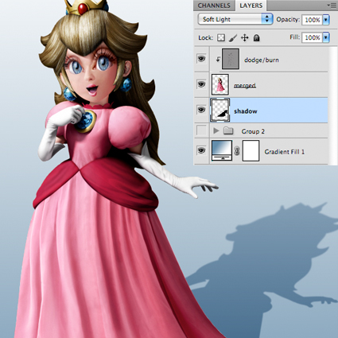
Task: Click the Gradient Fill 1 mask link icon
Action: (237, 151)
